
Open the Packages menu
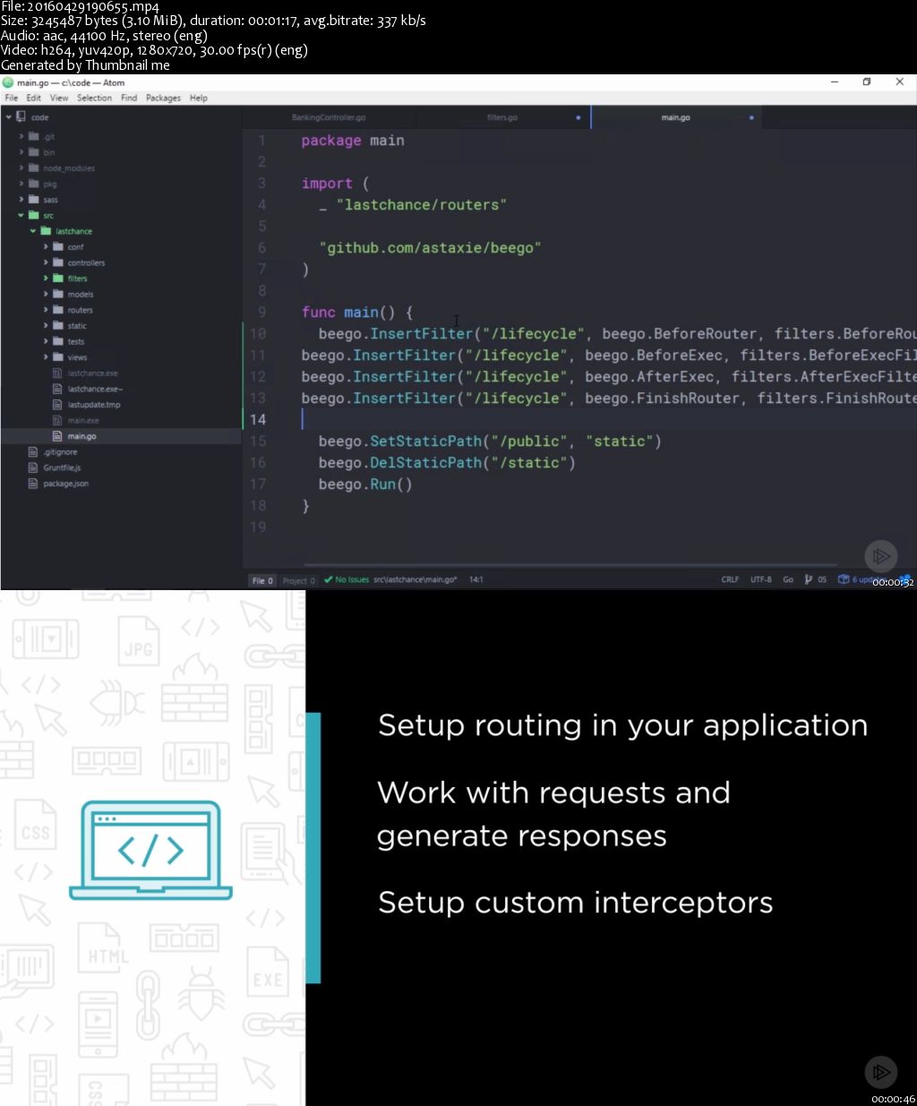[163, 98]
